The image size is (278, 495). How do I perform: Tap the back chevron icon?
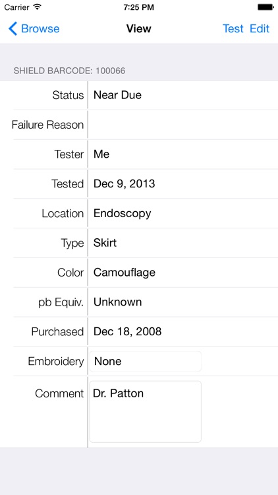point(13,29)
